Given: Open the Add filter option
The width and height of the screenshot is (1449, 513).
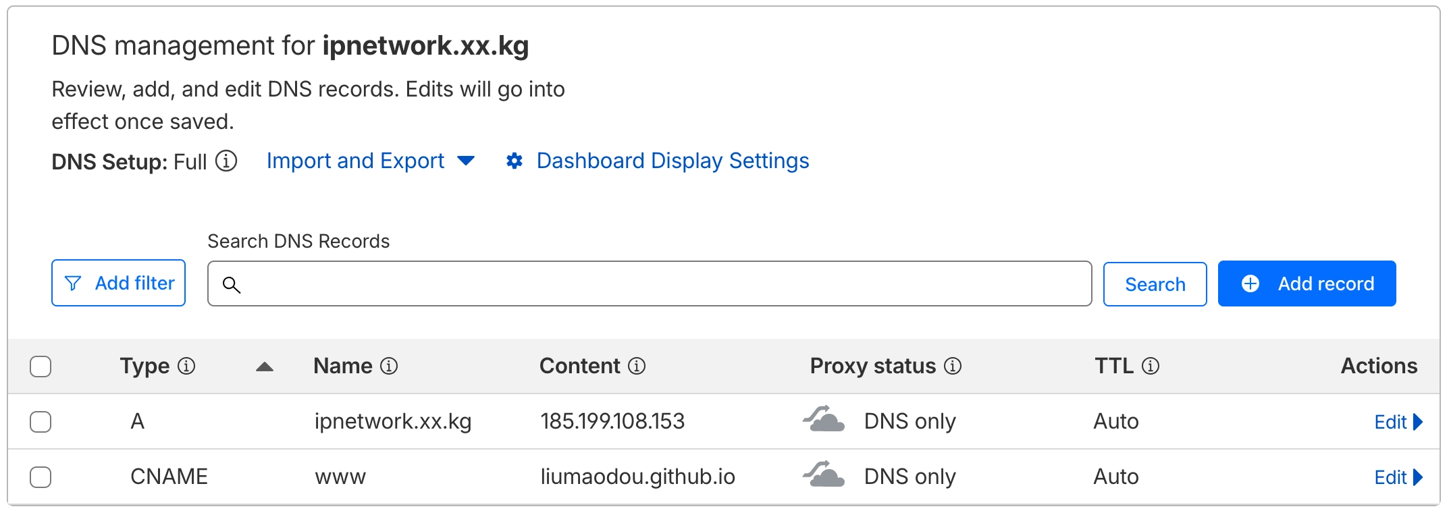Looking at the screenshot, I should [x=119, y=283].
